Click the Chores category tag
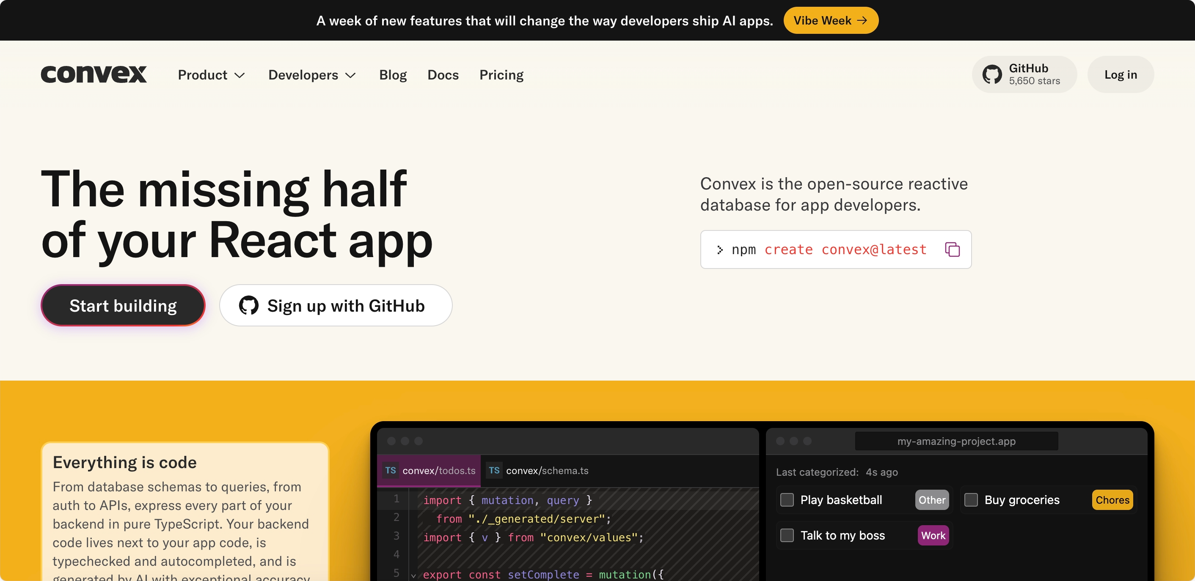Image resolution: width=1195 pixels, height=581 pixels. tap(1112, 500)
